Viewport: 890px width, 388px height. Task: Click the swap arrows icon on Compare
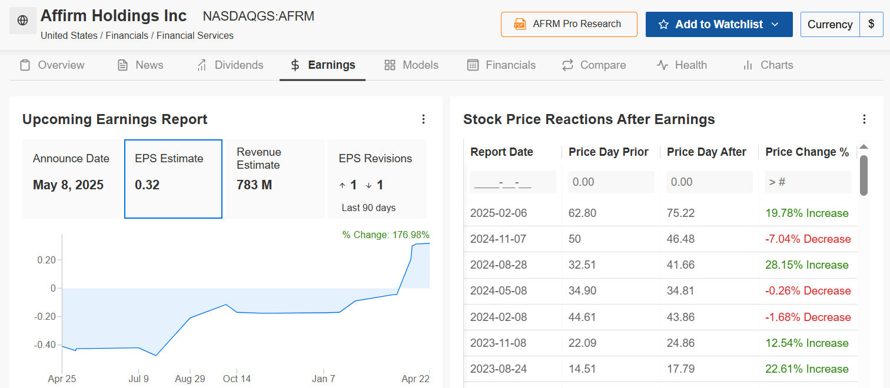pyautogui.click(x=567, y=65)
